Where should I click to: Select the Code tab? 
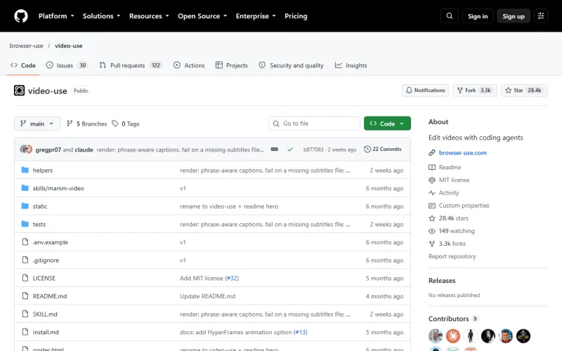[x=23, y=65]
